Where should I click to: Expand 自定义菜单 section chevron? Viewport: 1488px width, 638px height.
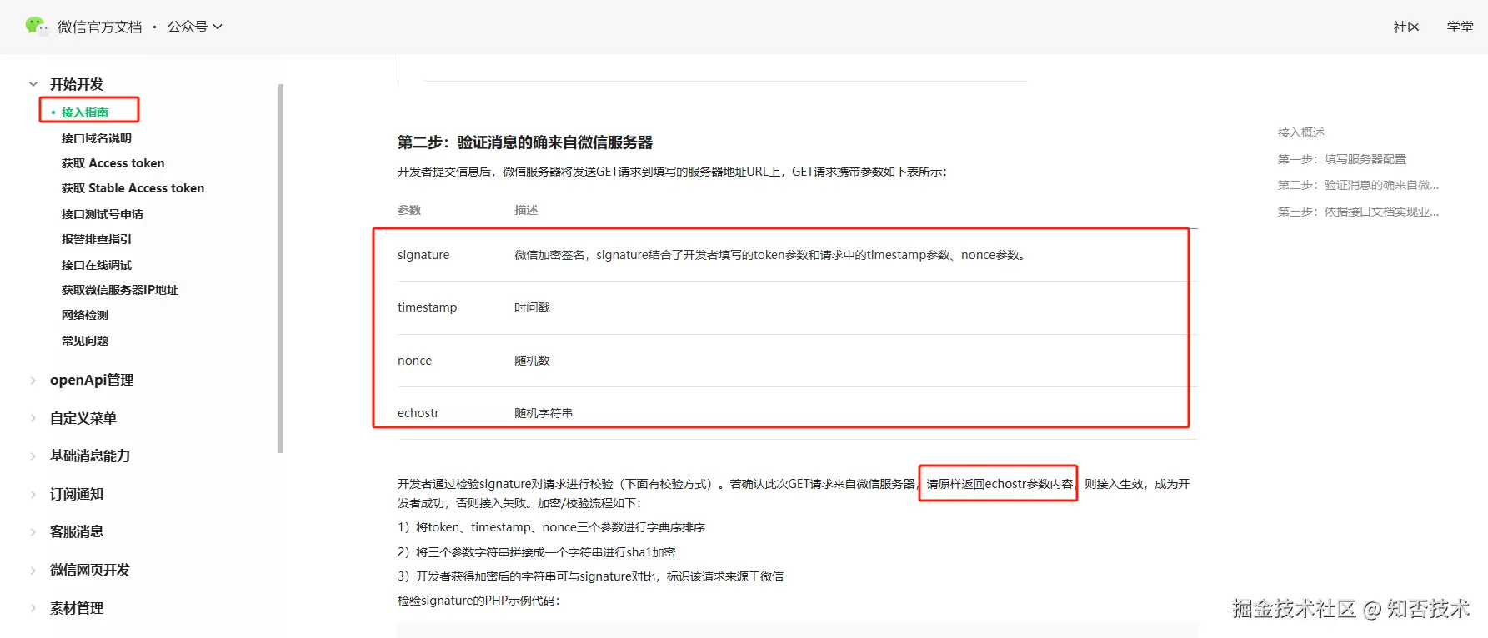coord(33,418)
